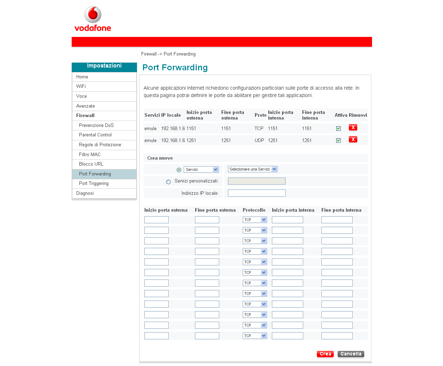Screen dimensions: 443x366
Task: Click the Cancella button
Action: tap(351, 354)
